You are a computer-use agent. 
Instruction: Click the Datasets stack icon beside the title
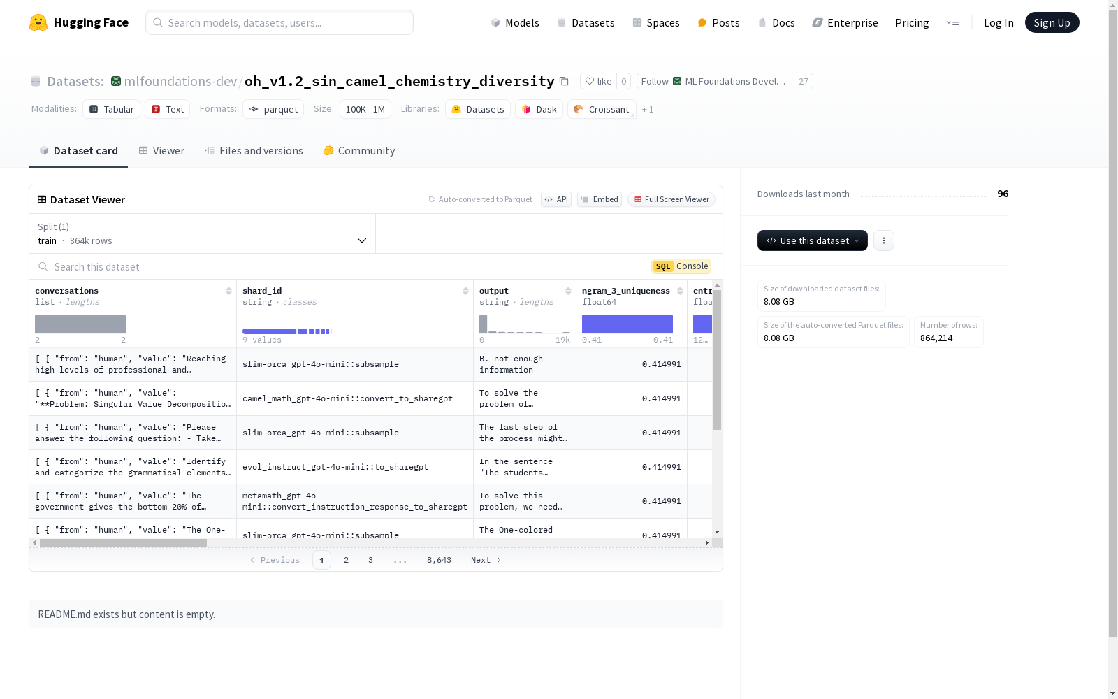coord(36,81)
